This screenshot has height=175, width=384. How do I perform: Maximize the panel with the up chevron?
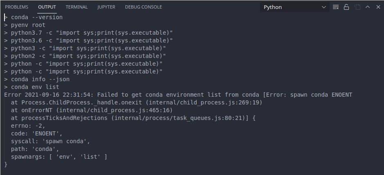(x=367, y=7)
